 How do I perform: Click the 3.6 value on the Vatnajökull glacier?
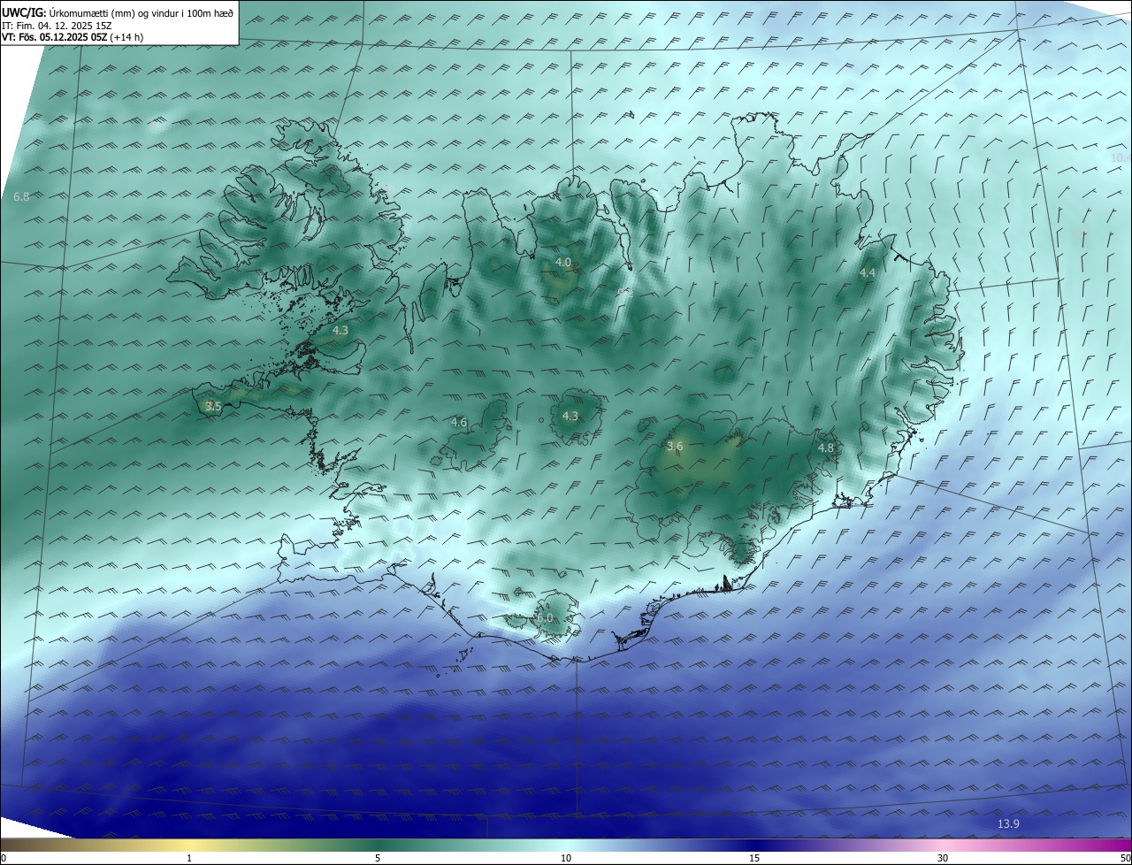click(x=675, y=447)
